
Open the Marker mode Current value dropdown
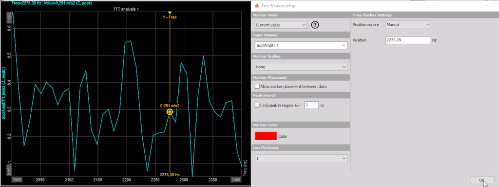point(281,25)
